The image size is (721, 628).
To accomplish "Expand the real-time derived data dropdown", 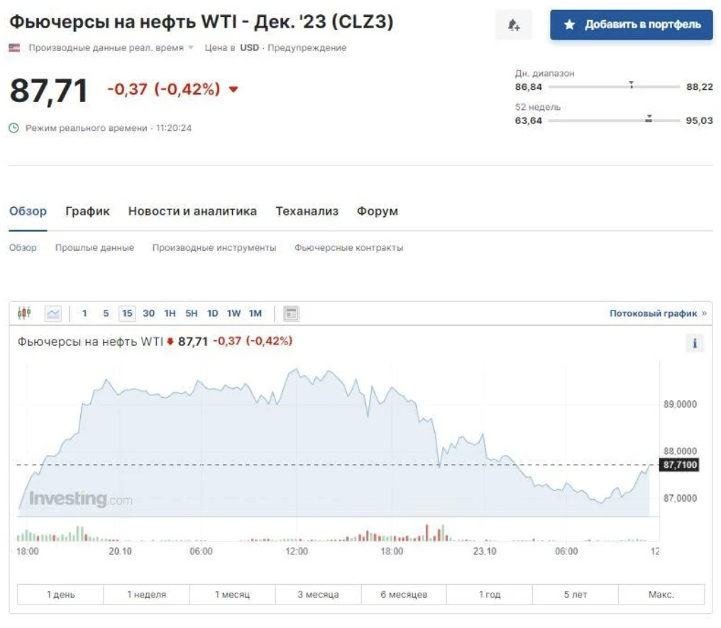I will [x=190, y=47].
